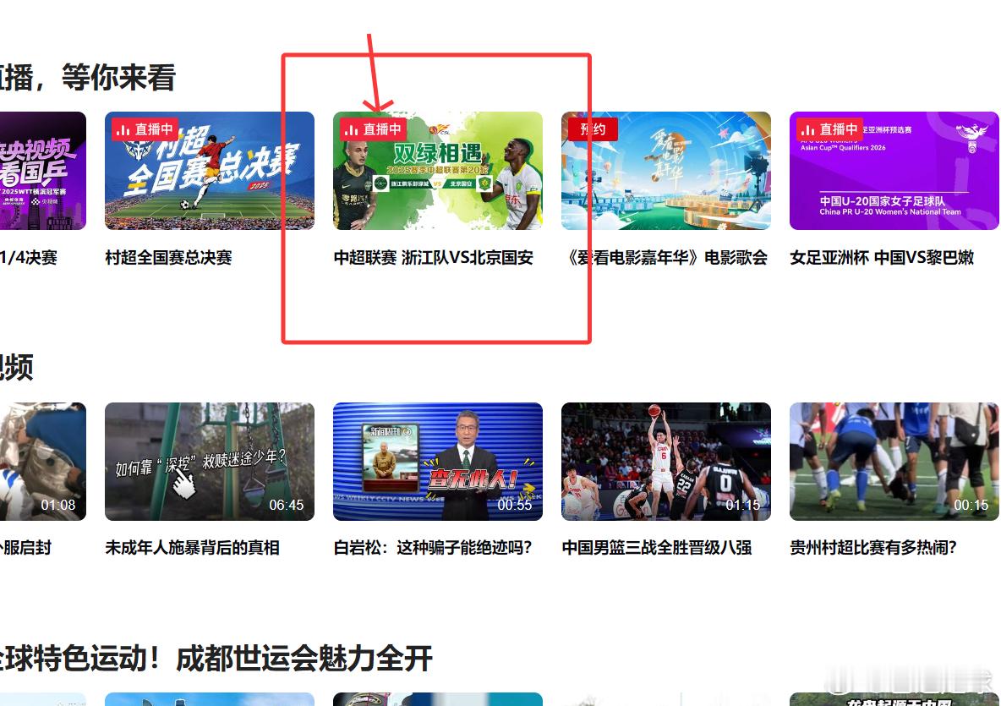The height and width of the screenshot is (706, 1001).
Task: Open the title 白岩松：这种骗子能绝迹吗？
Action: (x=433, y=548)
